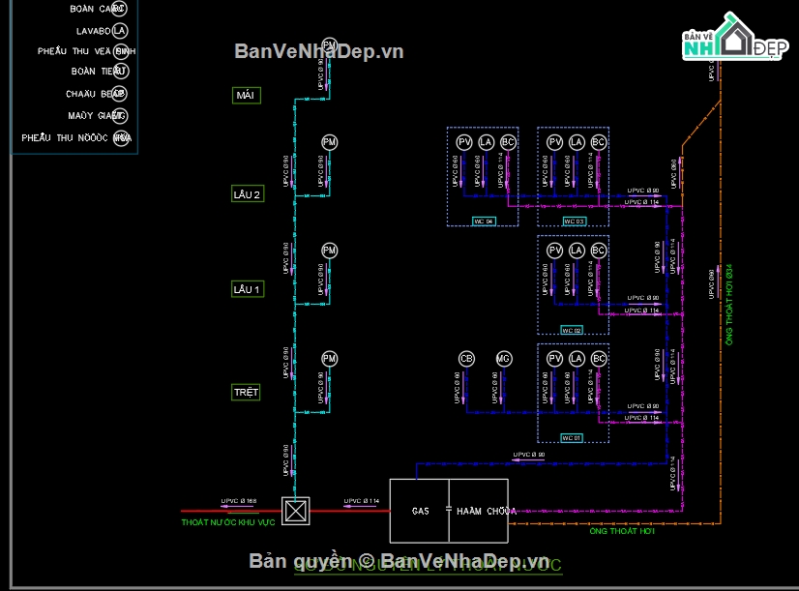Select the CB circle symbol
799x591 pixels.
(x=466, y=359)
